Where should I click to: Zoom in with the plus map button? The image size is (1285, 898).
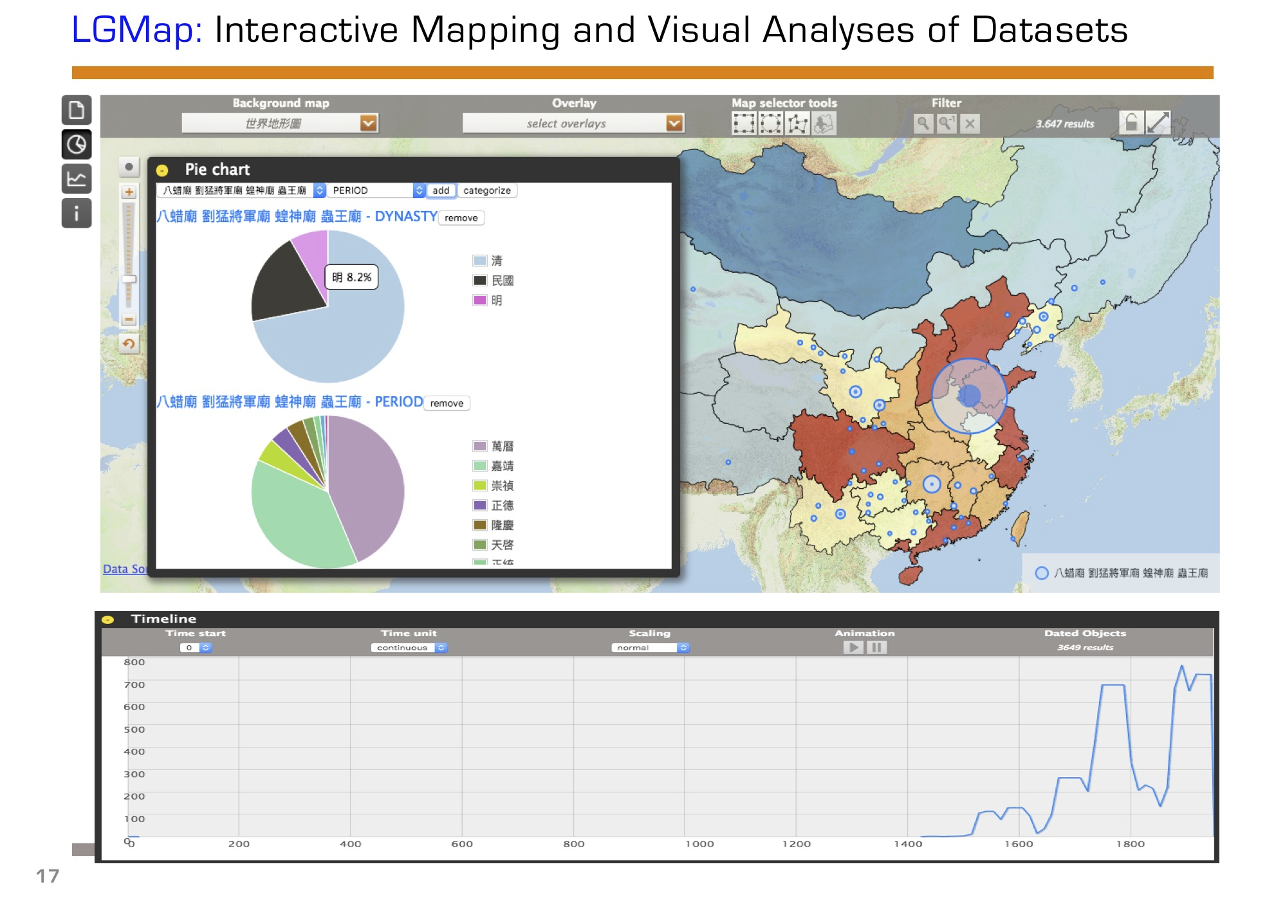point(129,192)
